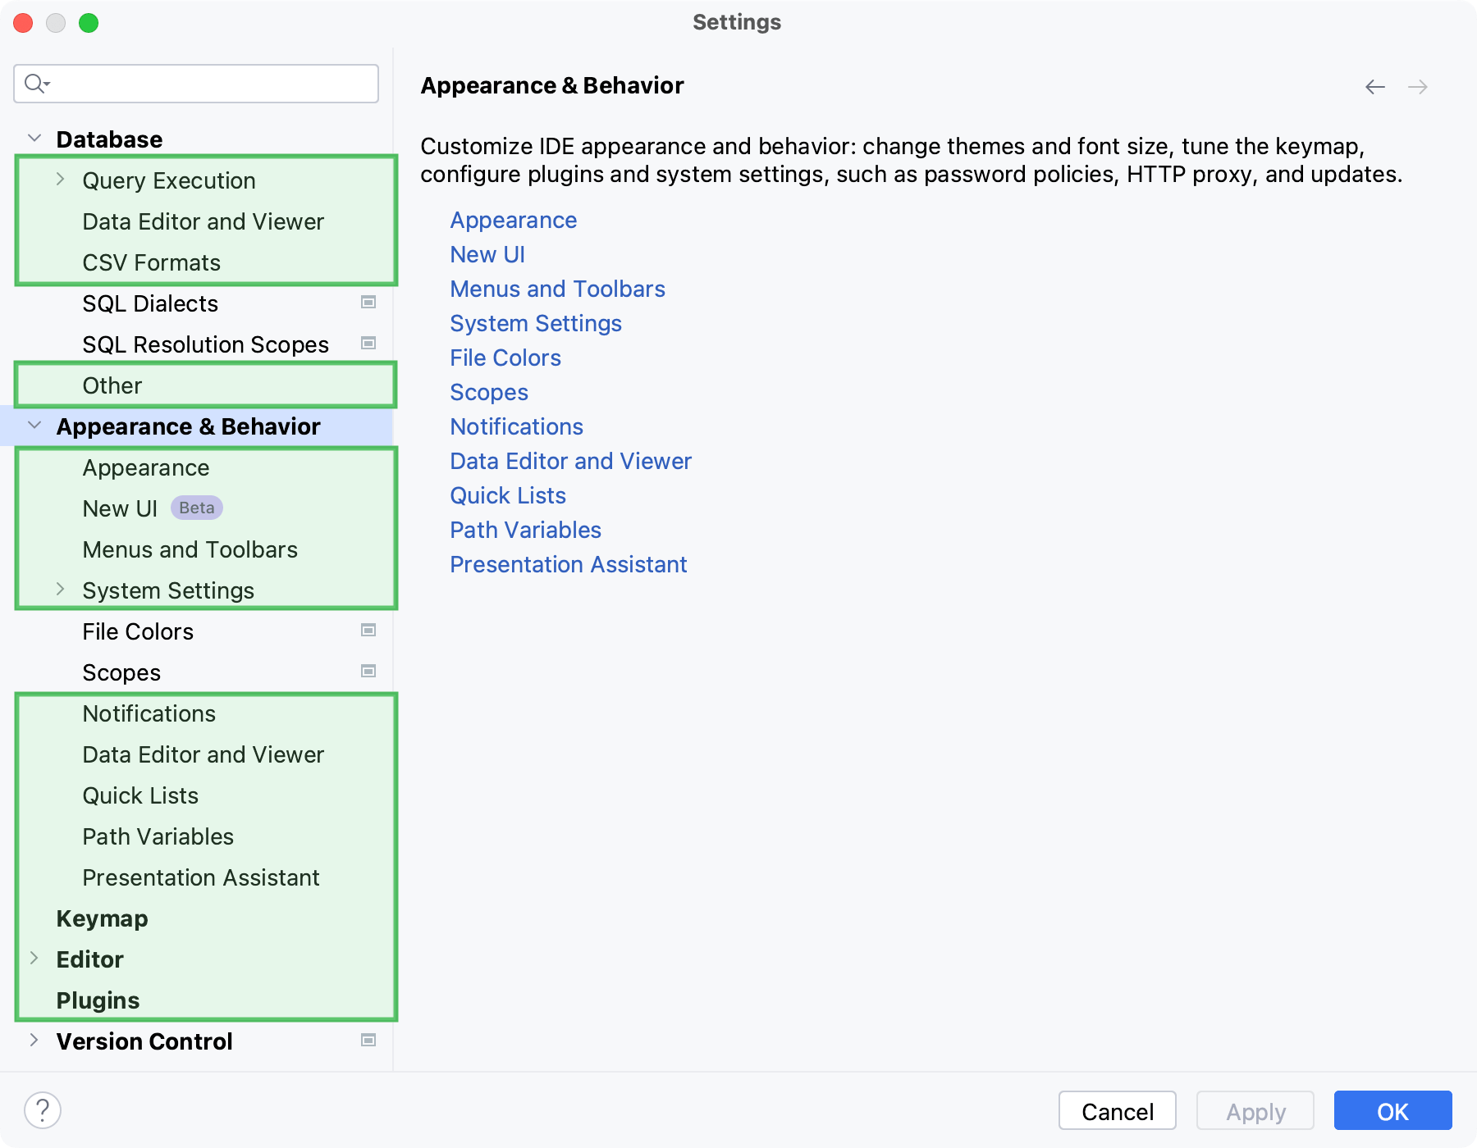The height and width of the screenshot is (1148, 1477).
Task: Expand the Editor section chevron
Action: (x=34, y=959)
